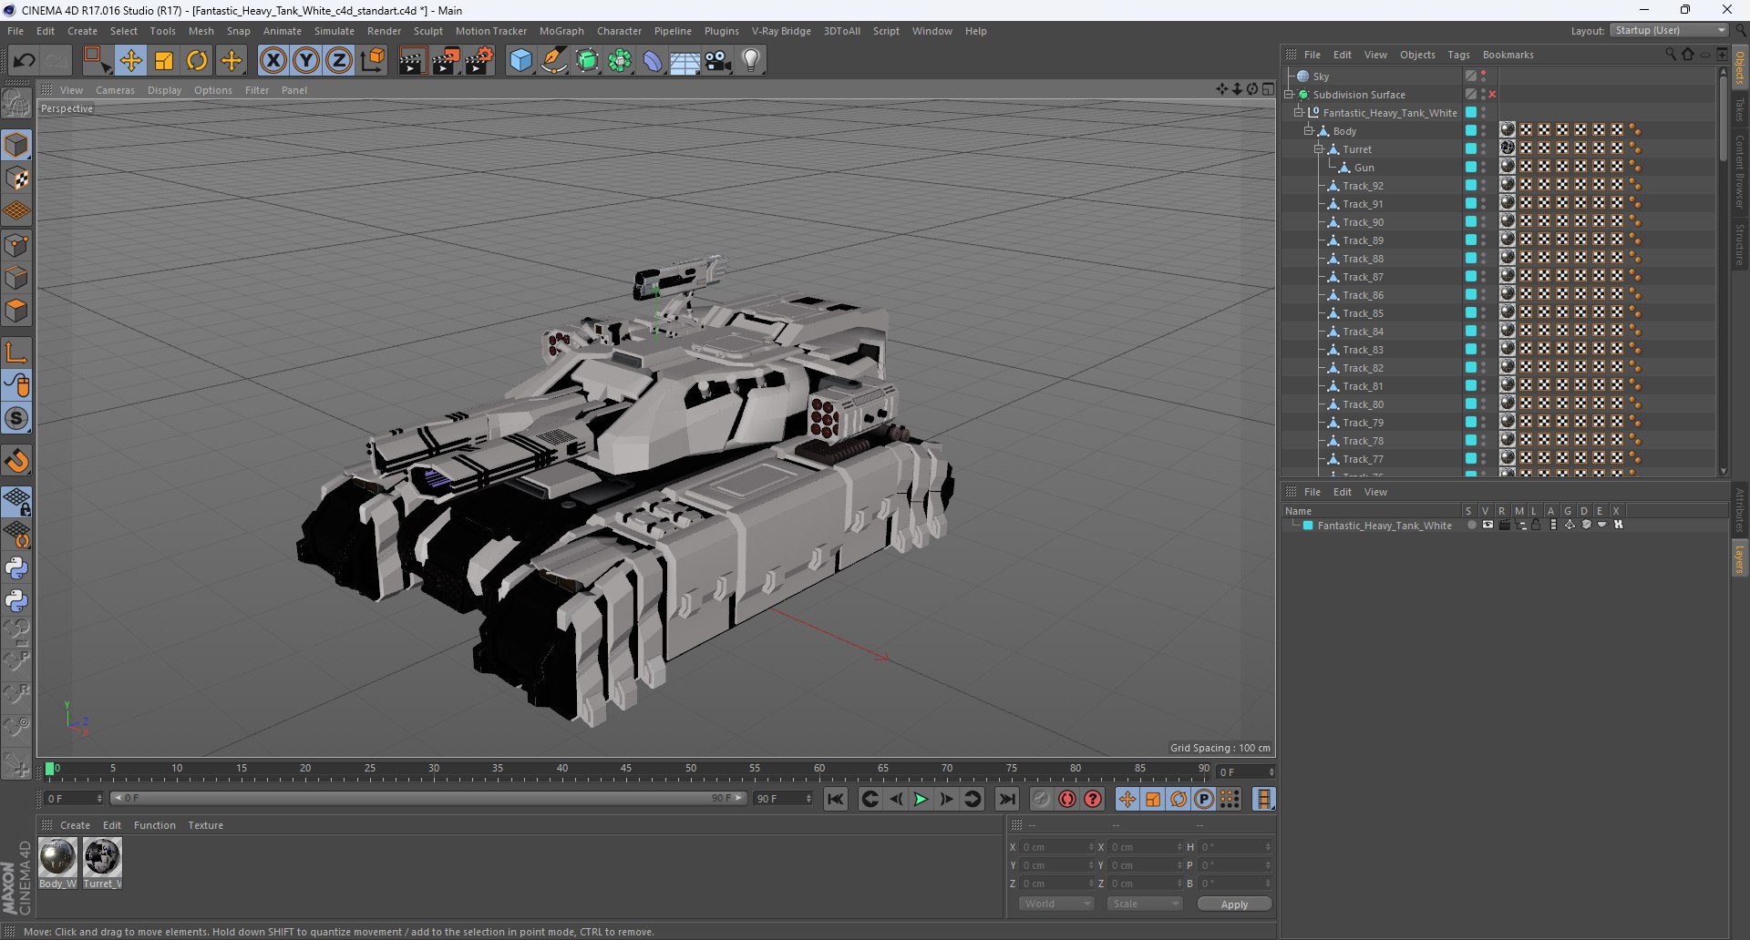Open the Sculpt menu

coord(427,31)
